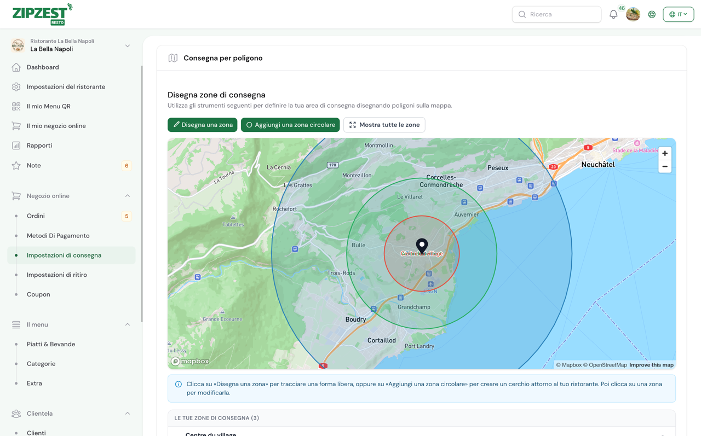The width and height of the screenshot is (701, 436).
Task: Click the Grandchamp label on the map
Action: (414, 307)
